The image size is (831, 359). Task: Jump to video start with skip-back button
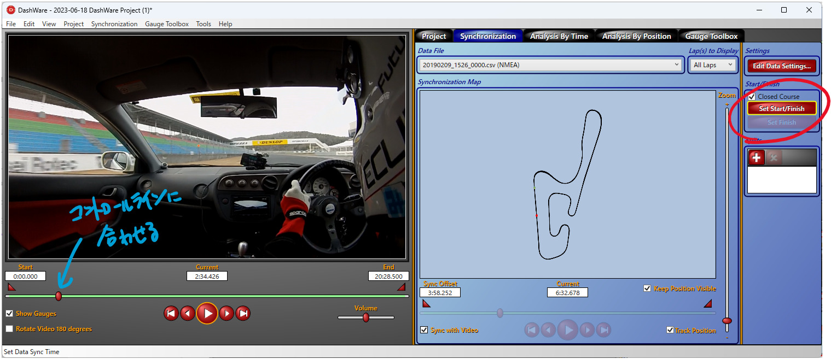point(171,314)
